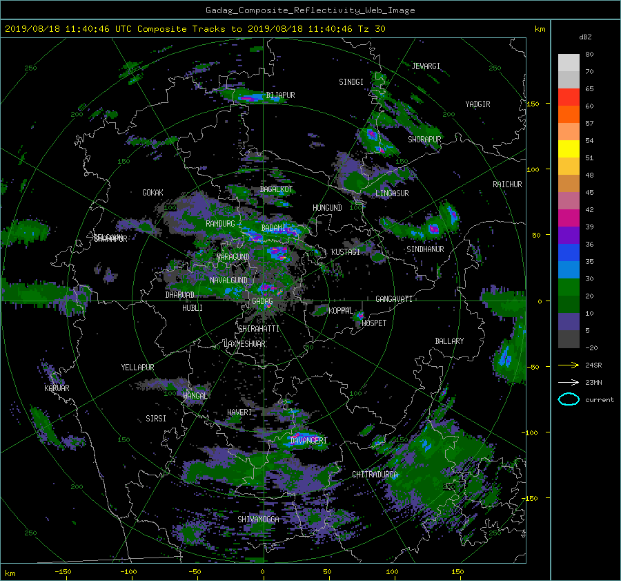Select the SINDGI label
The width and height of the screenshot is (621, 581).
pyautogui.click(x=351, y=82)
